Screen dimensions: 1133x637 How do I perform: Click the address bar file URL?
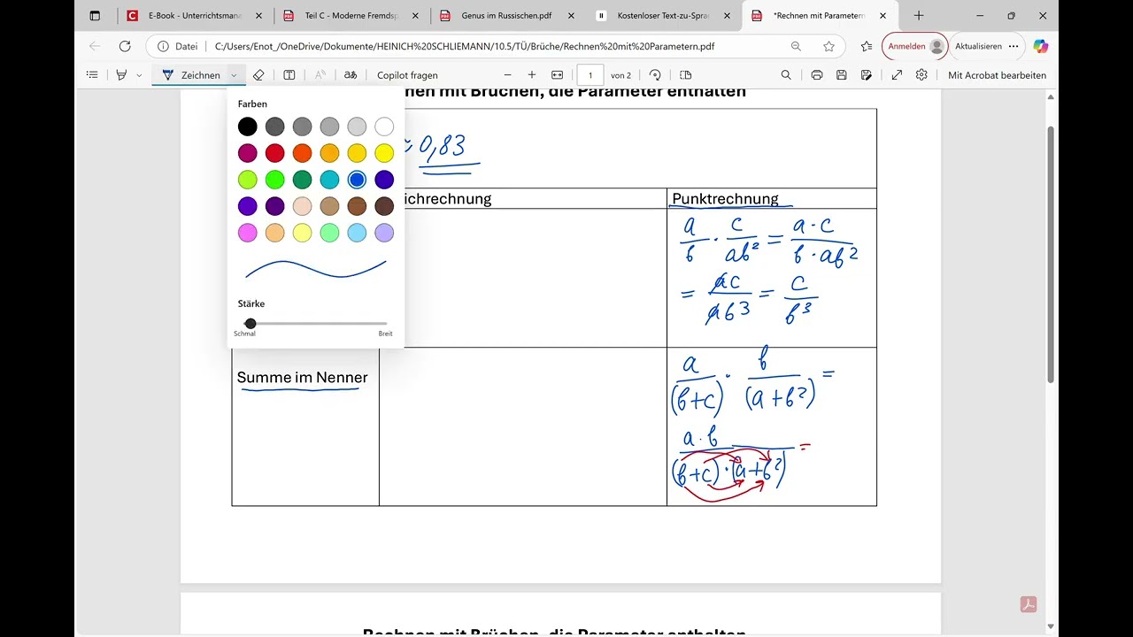pyautogui.click(x=465, y=46)
